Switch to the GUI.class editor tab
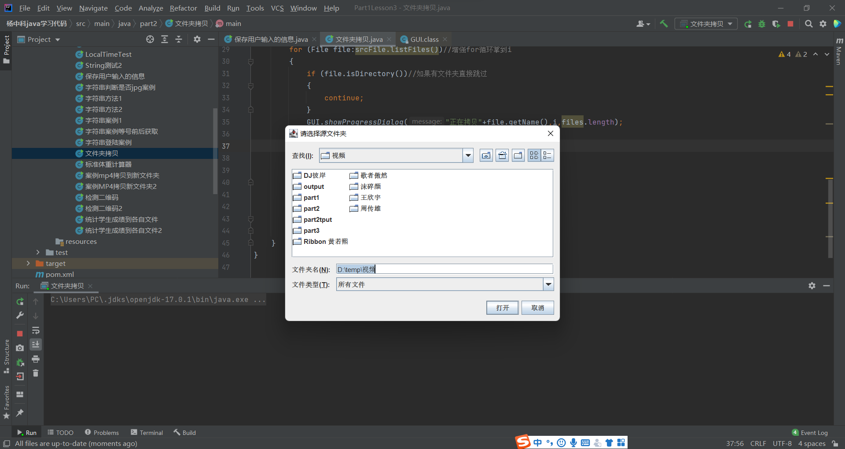Image resolution: width=845 pixels, height=449 pixels. click(423, 39)
